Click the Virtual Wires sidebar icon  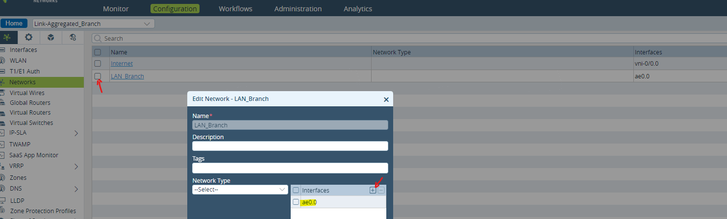pos(2,93)
